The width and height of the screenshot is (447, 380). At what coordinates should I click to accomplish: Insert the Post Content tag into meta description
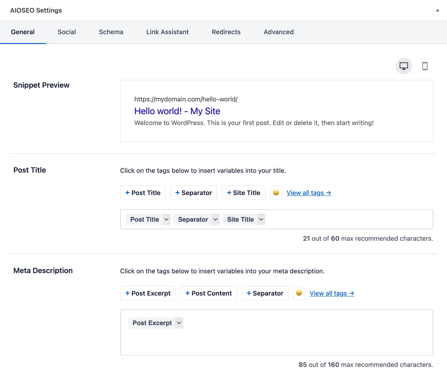point(208,293)
